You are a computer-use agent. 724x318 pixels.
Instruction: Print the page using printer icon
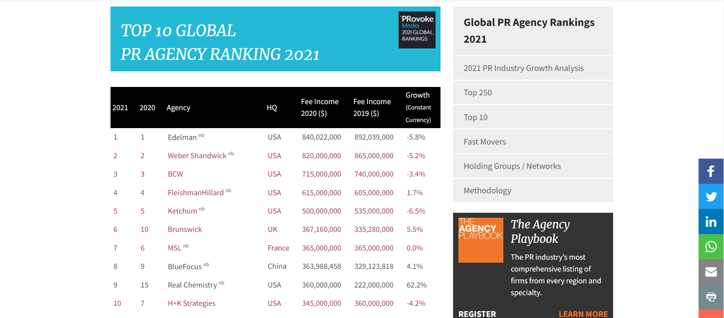click(711, 297)
